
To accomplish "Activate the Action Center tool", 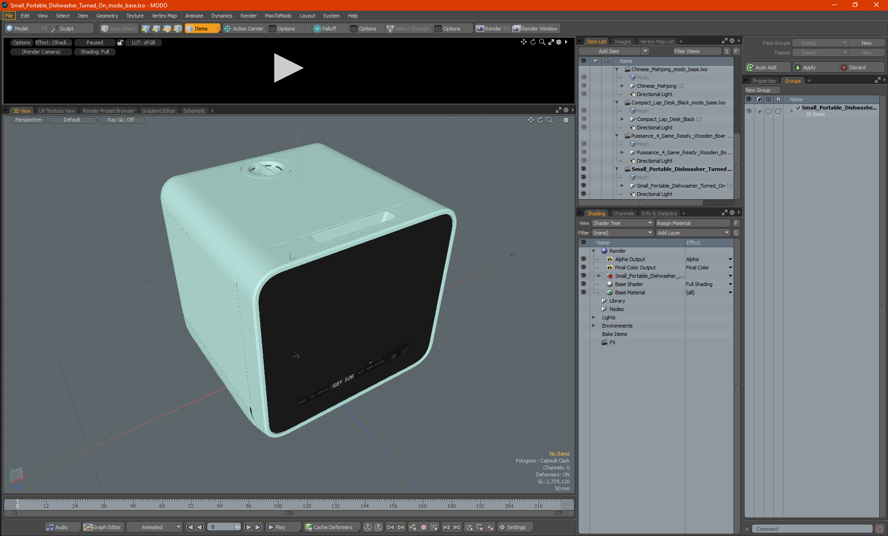I will pos(244,29).
